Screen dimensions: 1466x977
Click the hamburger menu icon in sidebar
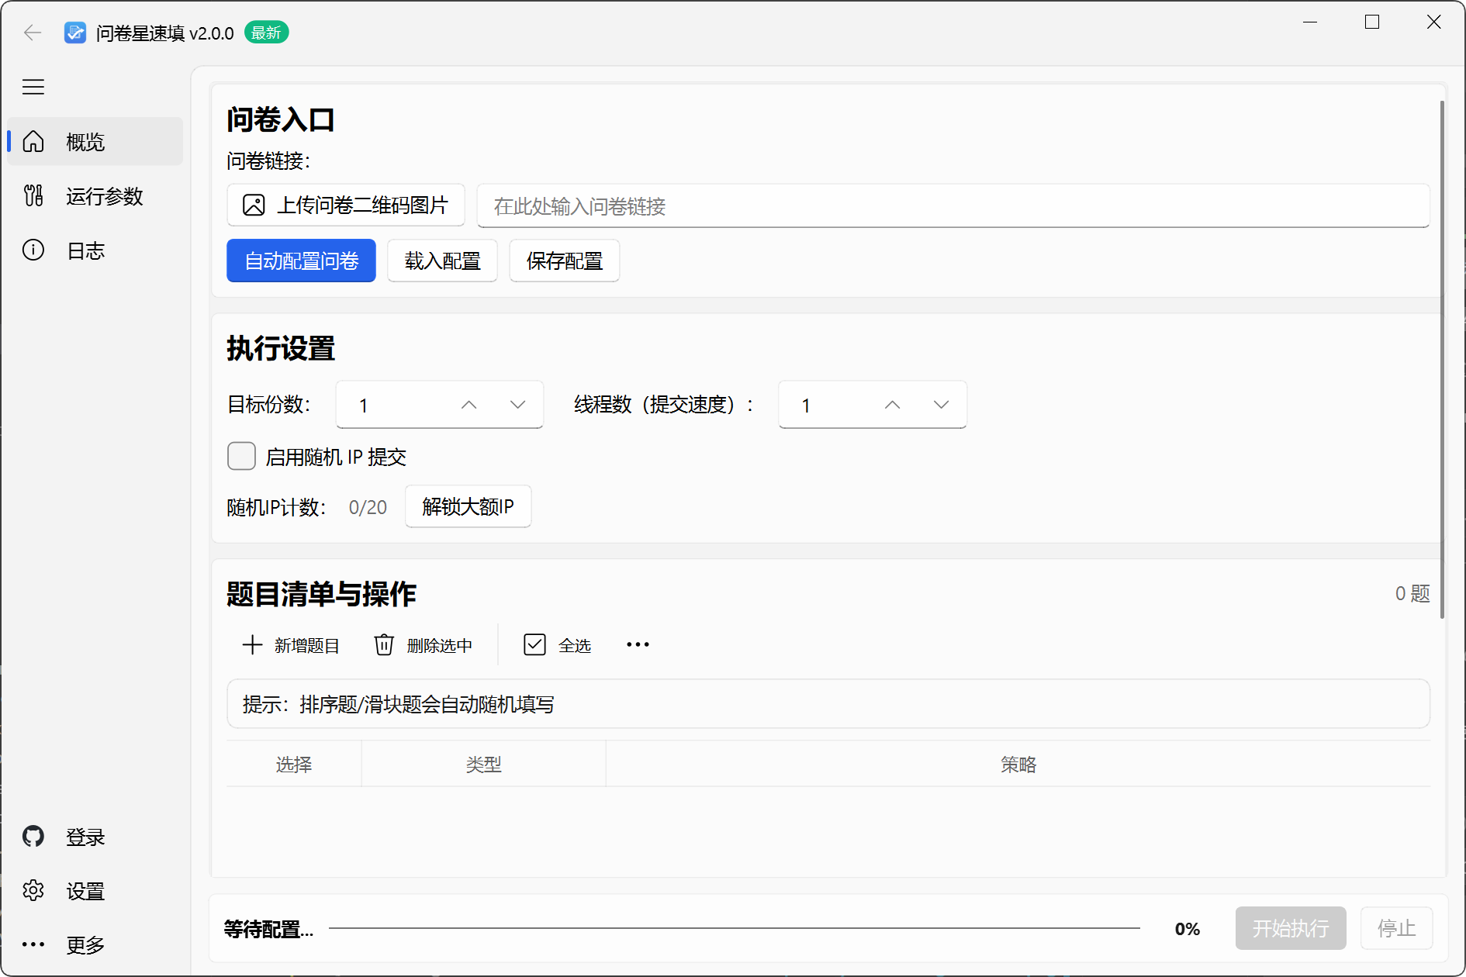point(33,87)
